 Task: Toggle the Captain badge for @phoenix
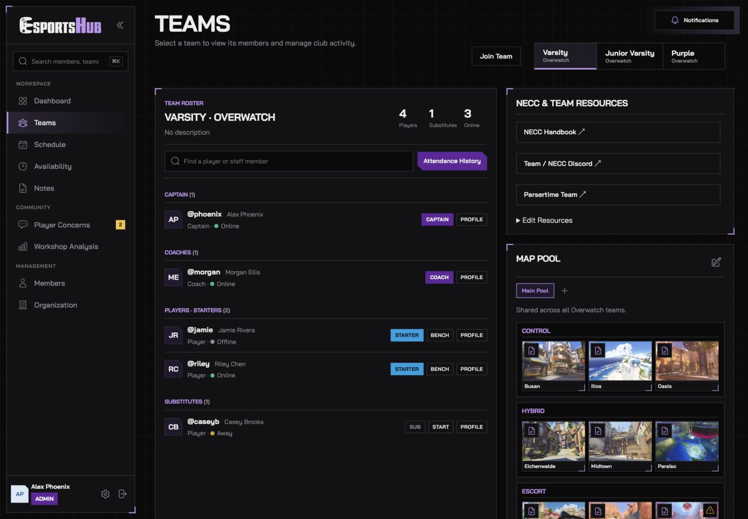(437, 220)
